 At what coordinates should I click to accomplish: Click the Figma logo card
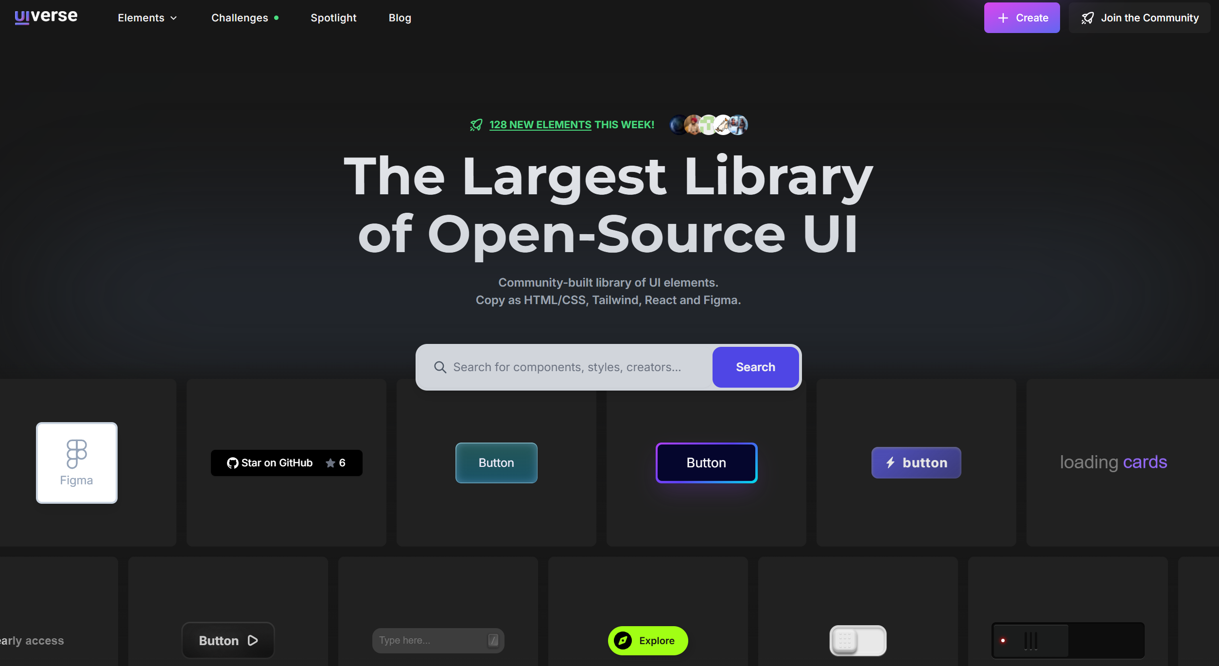77,462
